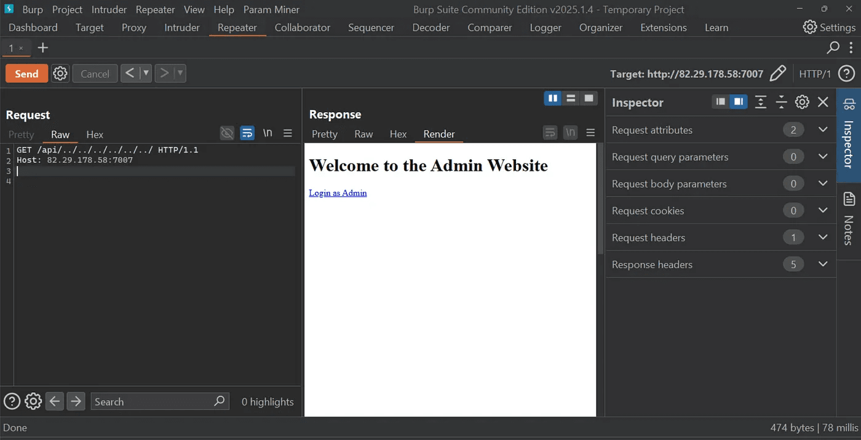This screenshot has width=861, height=440.
Task: Open request hamburger menu options
Action: [287, 133]
